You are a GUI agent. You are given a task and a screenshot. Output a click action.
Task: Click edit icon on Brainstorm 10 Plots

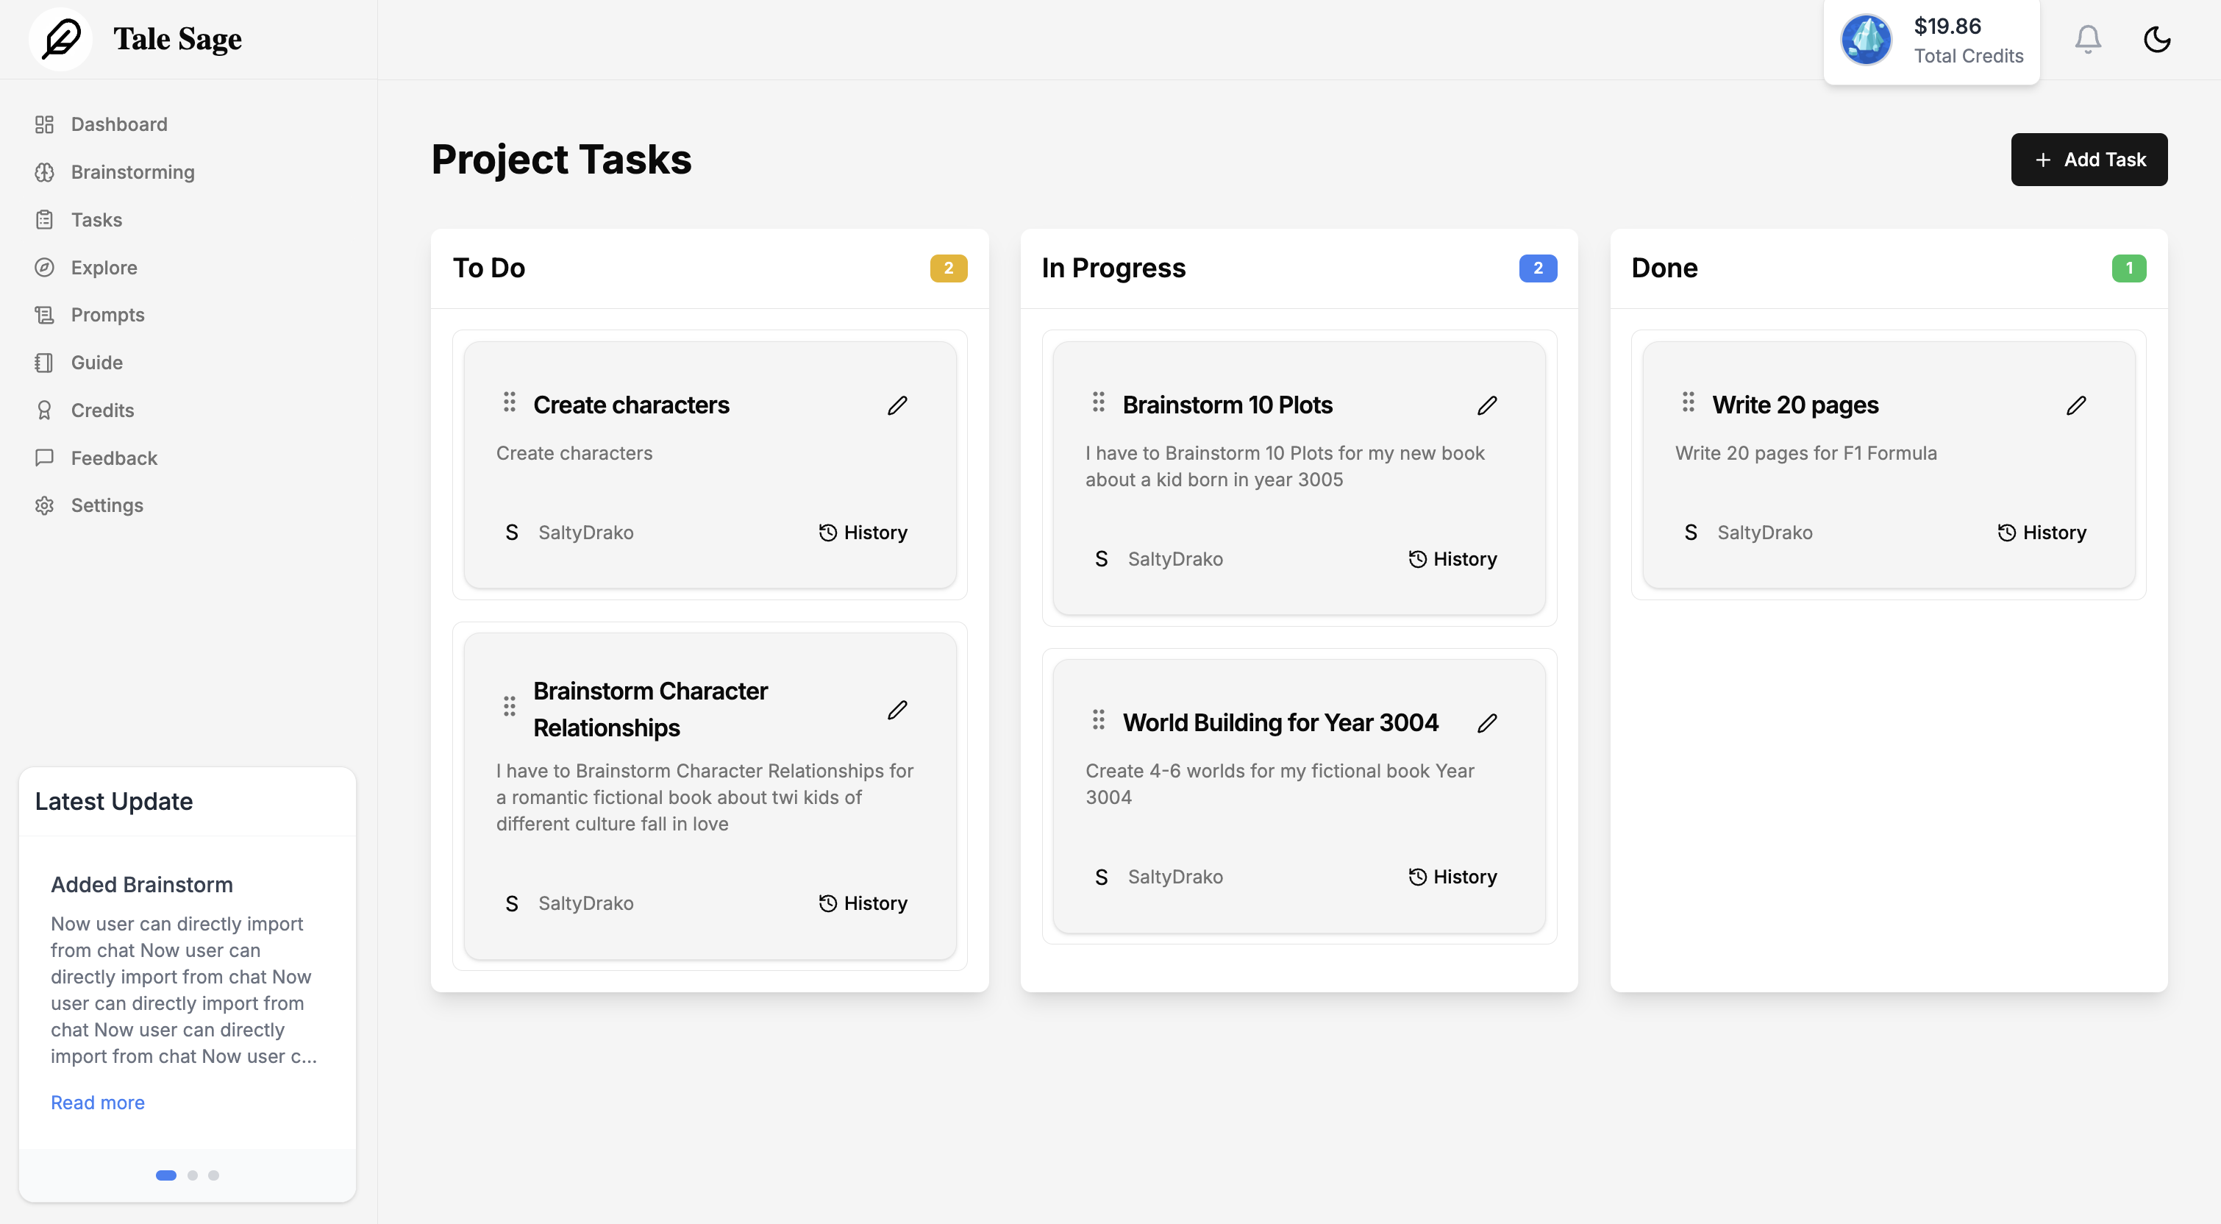click(x=1487, y=405)
